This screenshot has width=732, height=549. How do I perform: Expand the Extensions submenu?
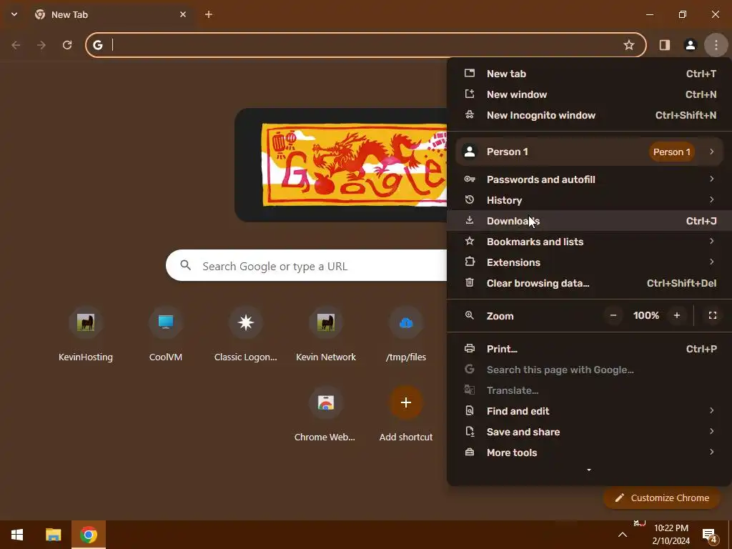[589, 262]
